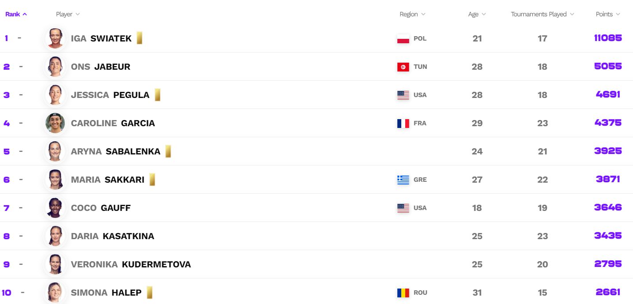Open the Region column sort dropdown
Screen dimensions: 633x304
pyautogui.click(x=412, y=14)
